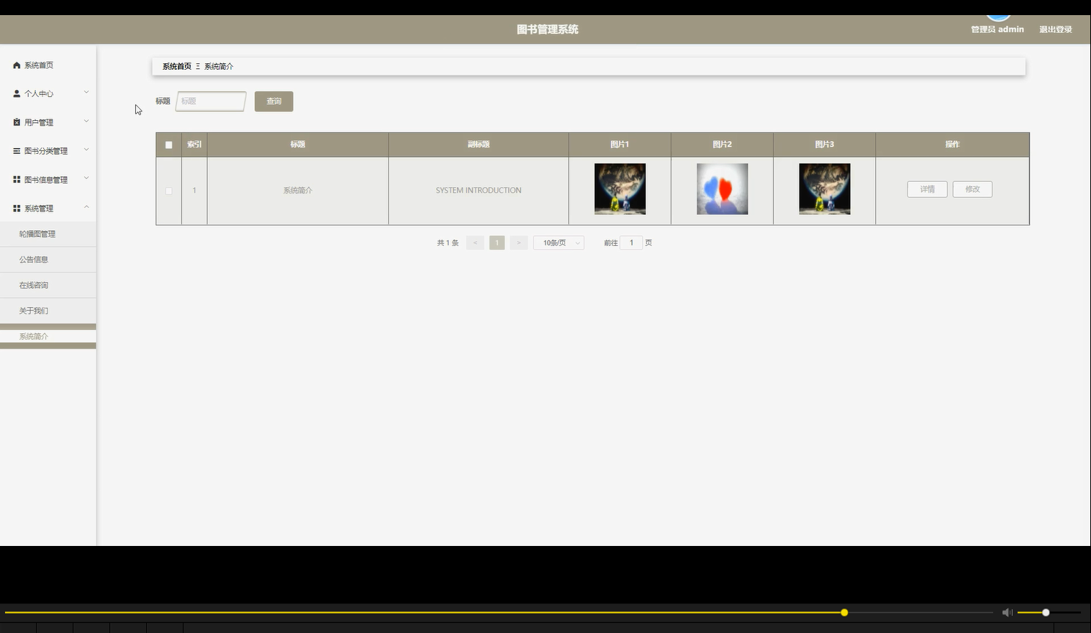
Task: Select the 关于我们 submenu item
Action: [x=47, y=311]
